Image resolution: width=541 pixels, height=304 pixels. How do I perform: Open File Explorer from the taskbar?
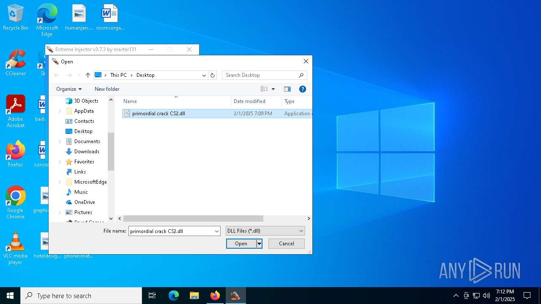tap(194, 296)
